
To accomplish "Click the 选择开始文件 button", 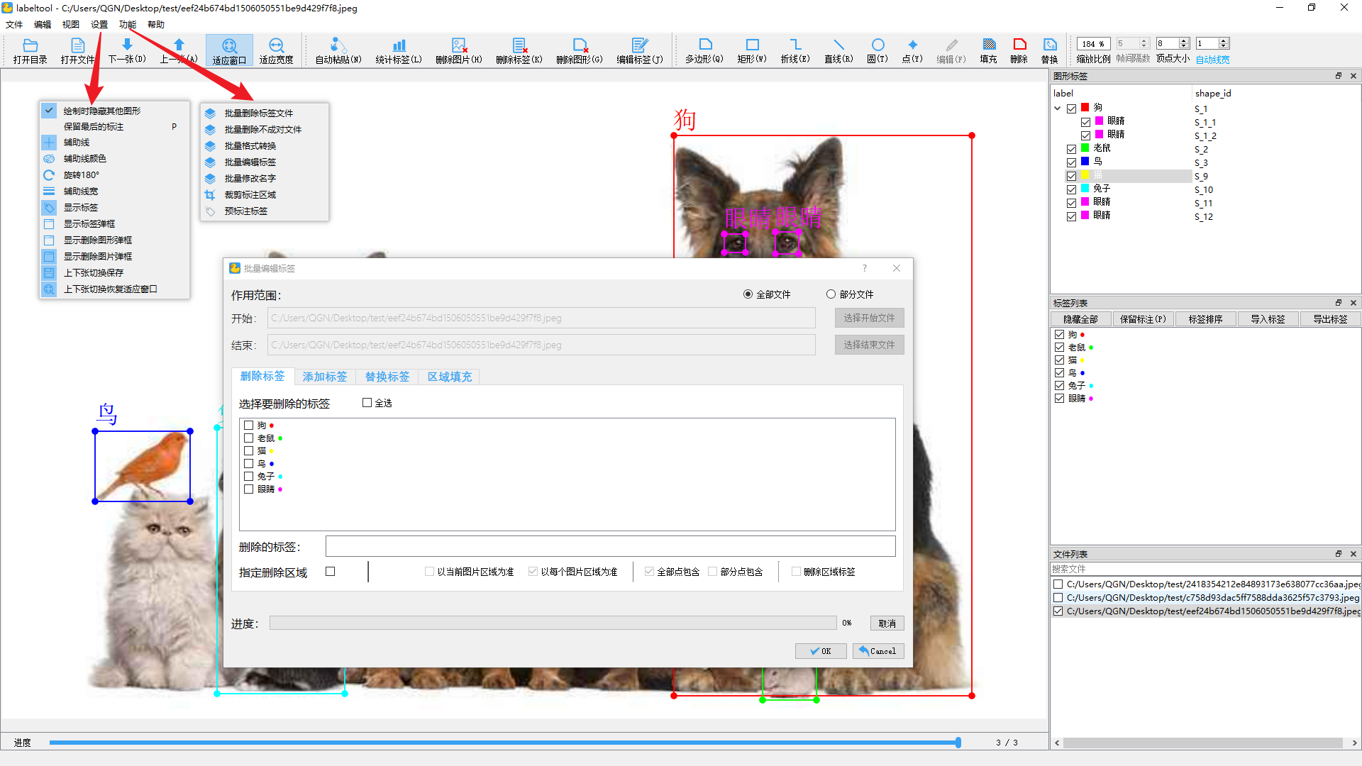I will pos(869,318).
